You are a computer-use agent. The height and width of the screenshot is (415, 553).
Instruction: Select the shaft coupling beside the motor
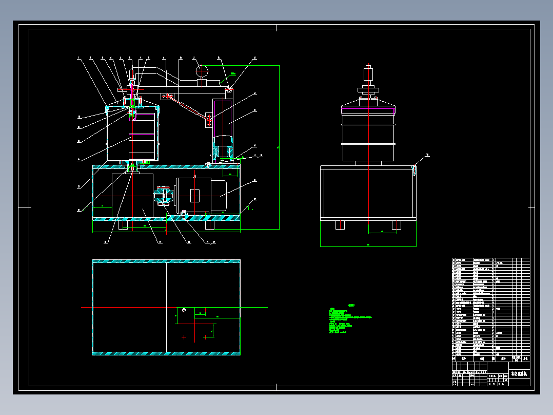click(x=163, y=195)
